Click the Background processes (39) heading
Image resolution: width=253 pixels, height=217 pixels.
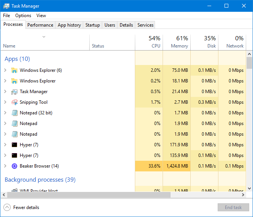[40, 180]
